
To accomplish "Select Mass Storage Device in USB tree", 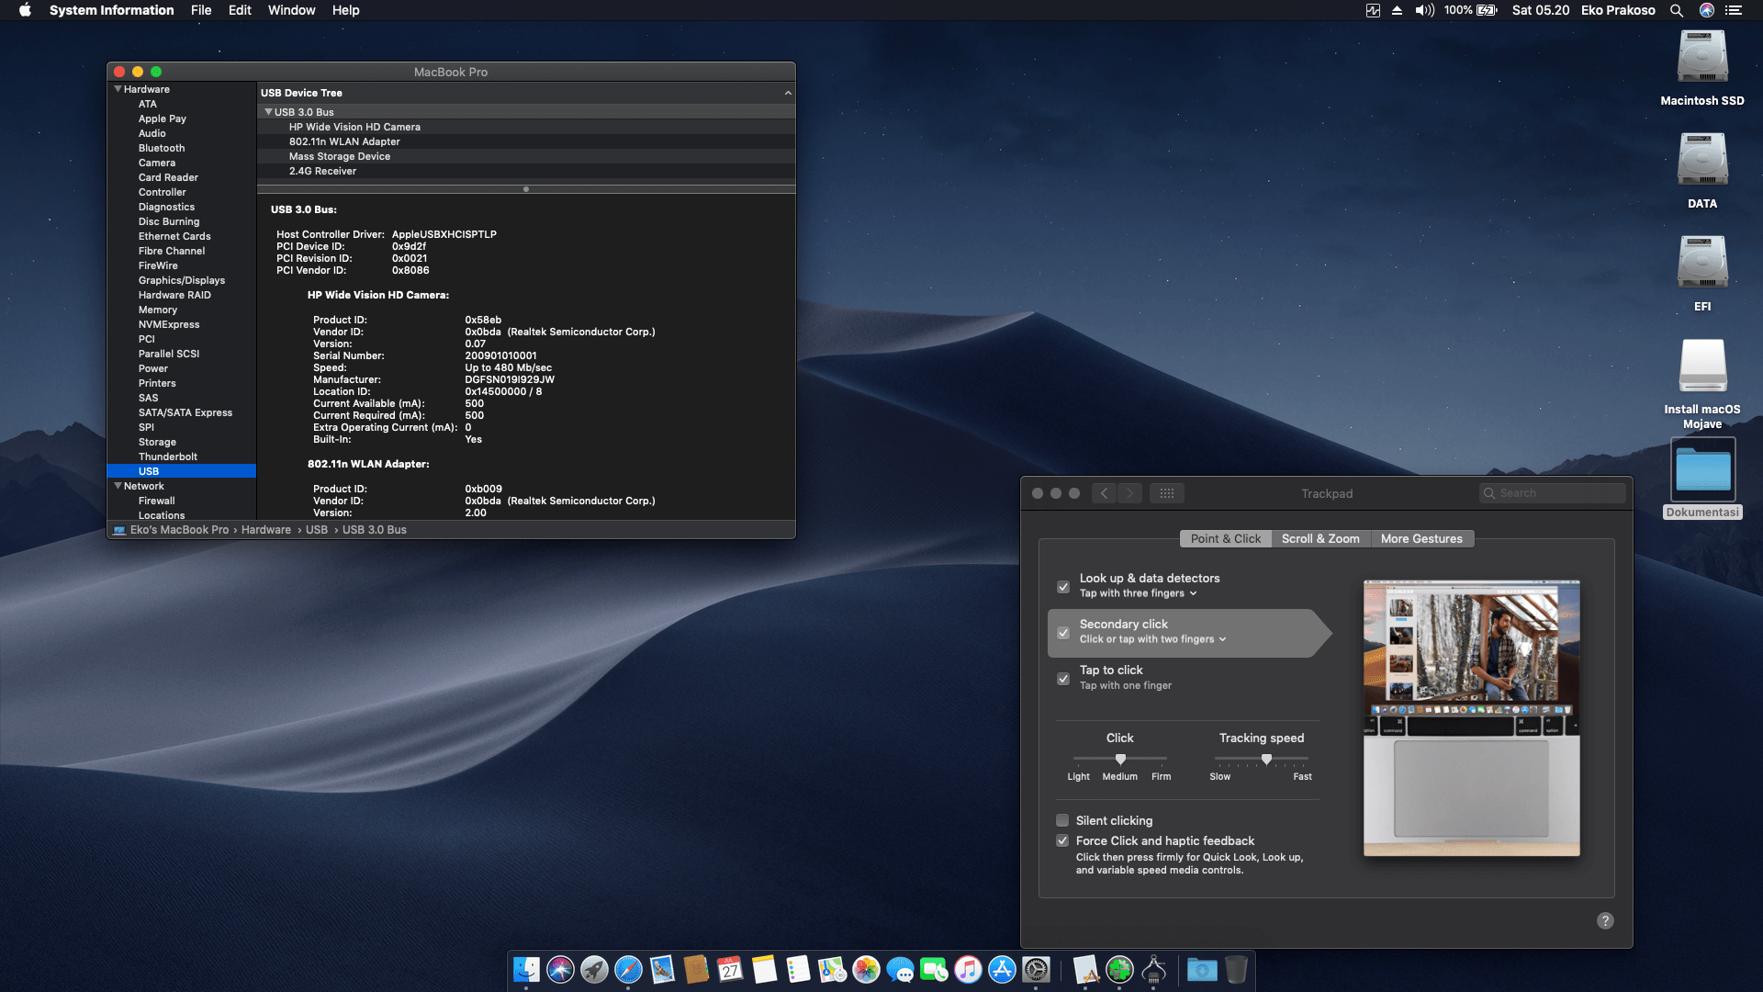I will (340, 156).
